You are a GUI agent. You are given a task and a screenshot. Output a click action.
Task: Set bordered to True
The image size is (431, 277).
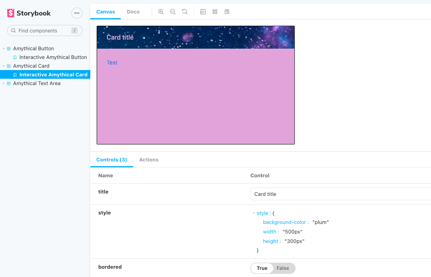tap(262, 268)
